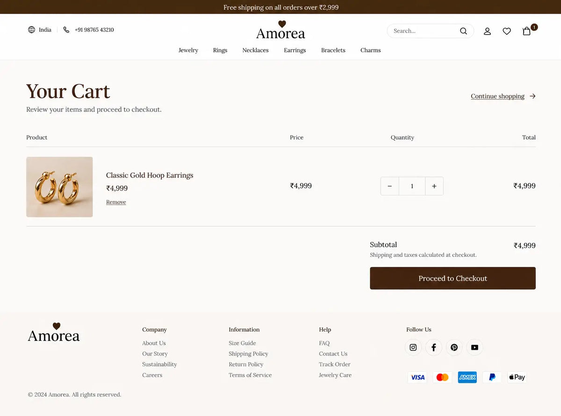Open the Terms of Service link
The height and width of the screenshot is (416, 561).
[x=250, y=375]
